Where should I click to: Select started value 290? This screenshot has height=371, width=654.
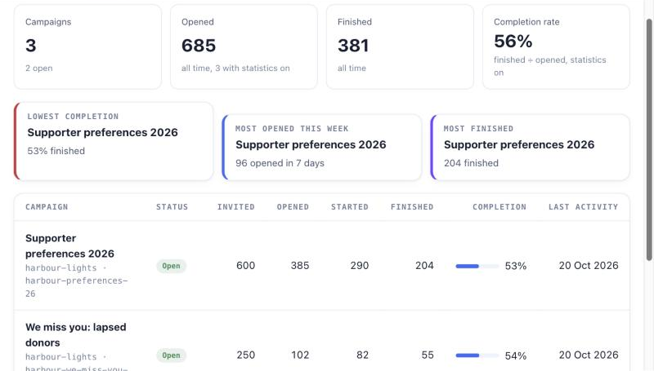(360, 265)
